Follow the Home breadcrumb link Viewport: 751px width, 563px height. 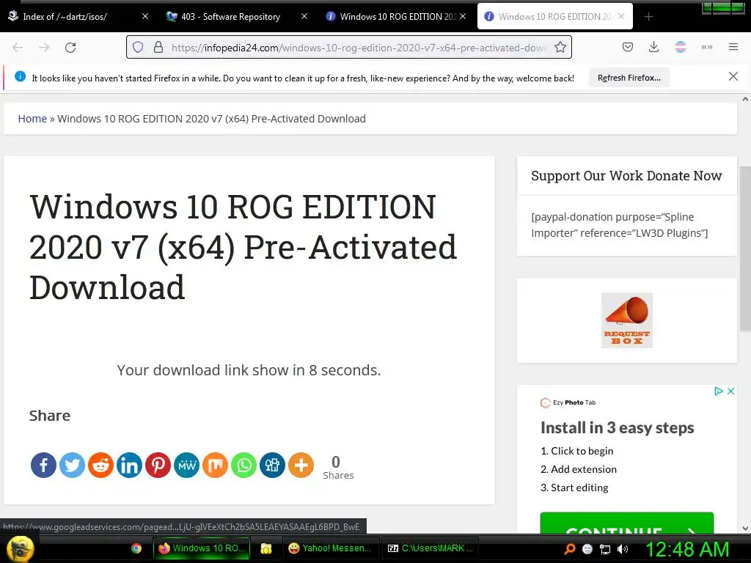point(32,119)
